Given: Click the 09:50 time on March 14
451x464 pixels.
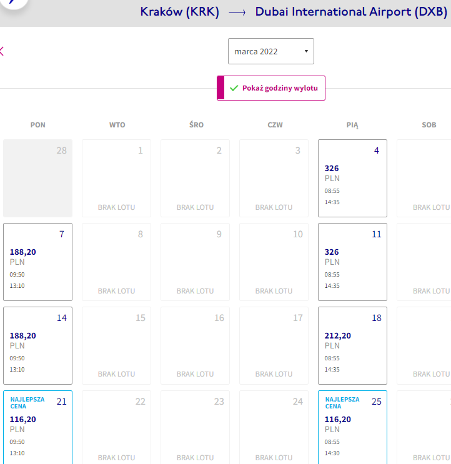Looking at the screenshot, I should pos(17,358).
